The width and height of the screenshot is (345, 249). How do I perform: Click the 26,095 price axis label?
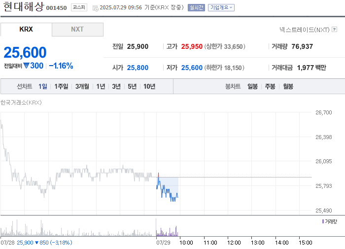[324, 161]
